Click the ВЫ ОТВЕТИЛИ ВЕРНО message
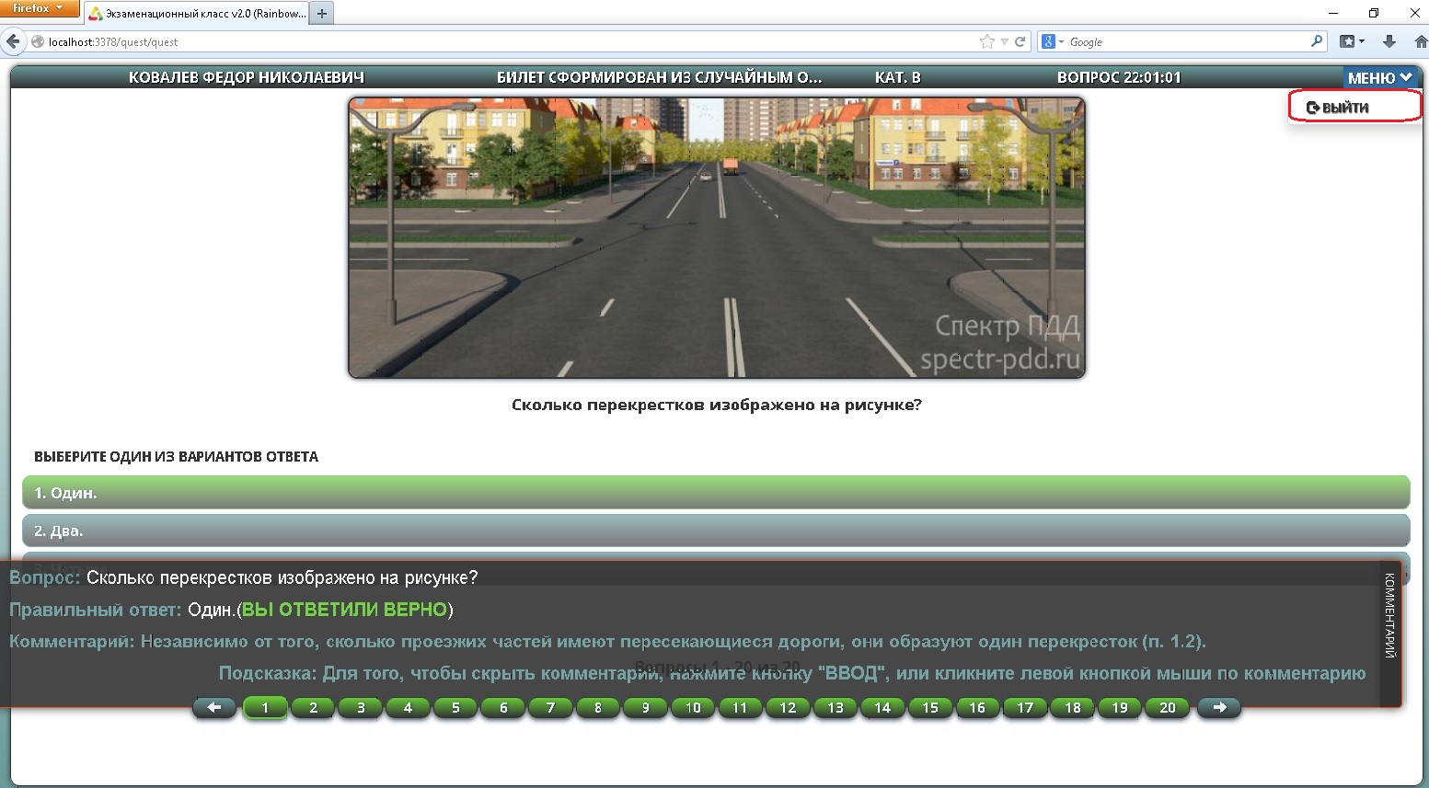The width and height of the screenshot is (1429, 788). click(x=344, y=610)
